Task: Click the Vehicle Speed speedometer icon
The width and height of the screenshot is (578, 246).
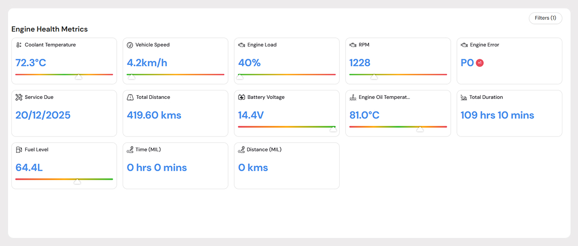Action: (130, 45)
